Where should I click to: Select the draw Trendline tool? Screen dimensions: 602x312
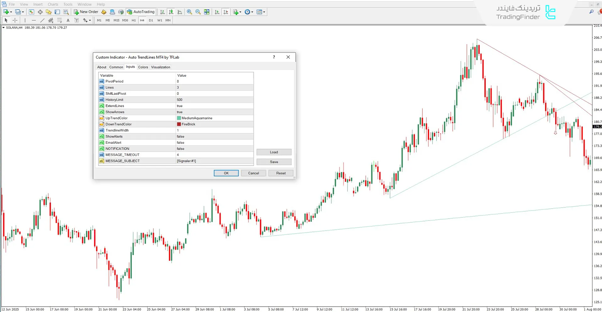click(42, 20)
